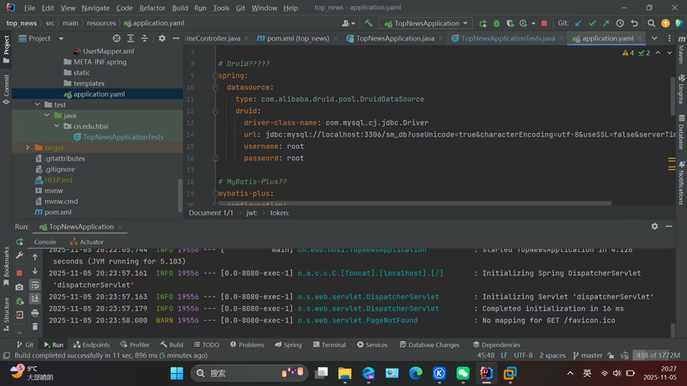This screenshot has width=687, height=386.
Task: Click Git update project arrow icon
Action: point(580,23)
